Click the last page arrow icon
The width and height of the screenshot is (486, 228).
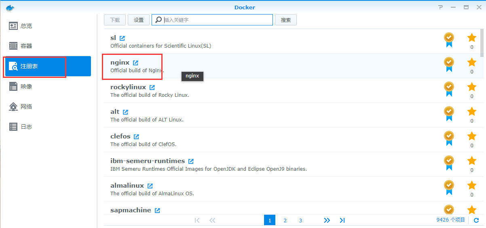[342, 220]
